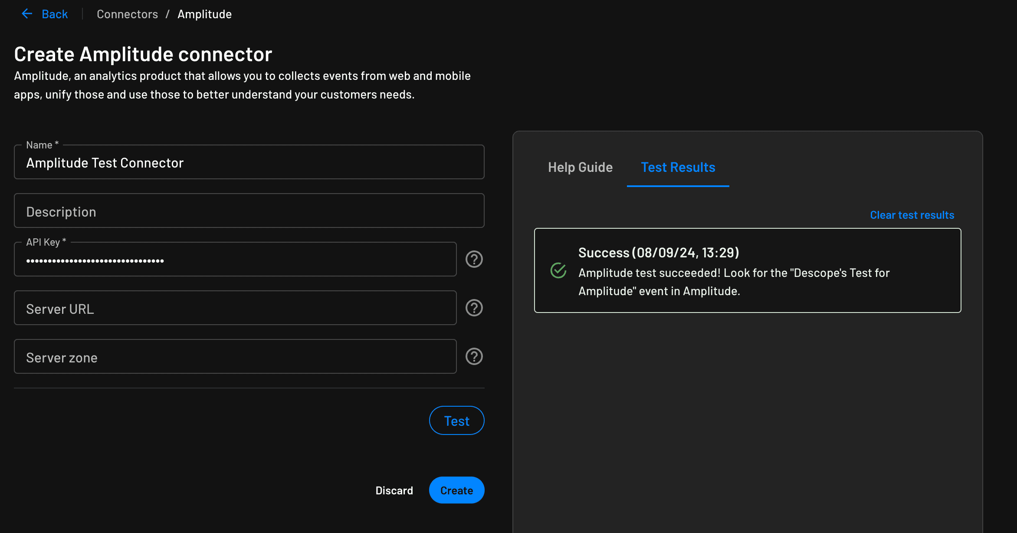Click the Description input field

tap(249, 211)
